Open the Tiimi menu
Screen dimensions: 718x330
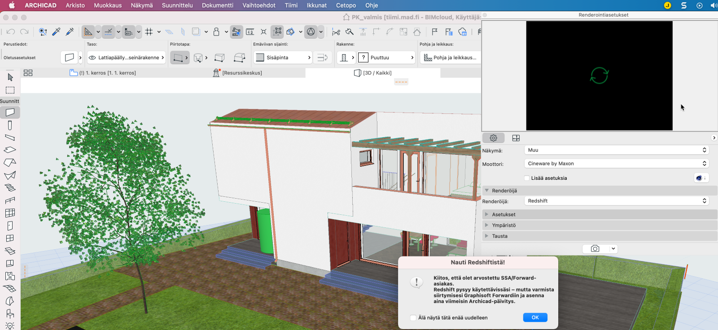[291, 5]
